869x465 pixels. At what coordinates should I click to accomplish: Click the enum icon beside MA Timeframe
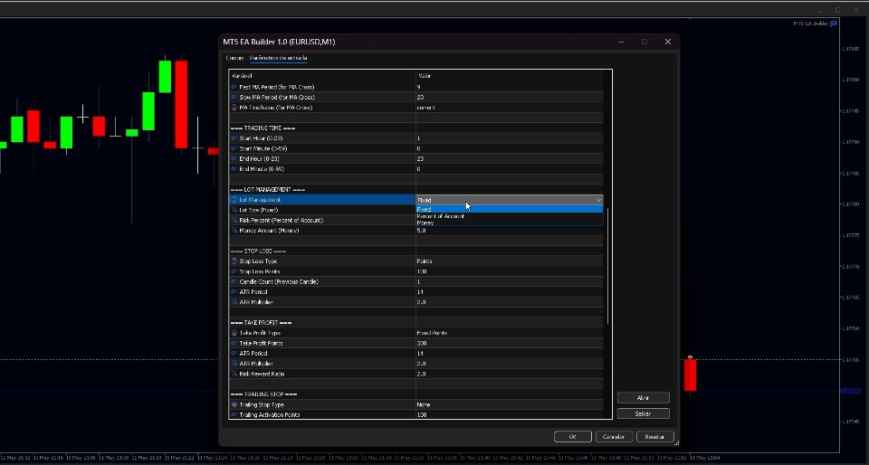click(x=234, y=108)
